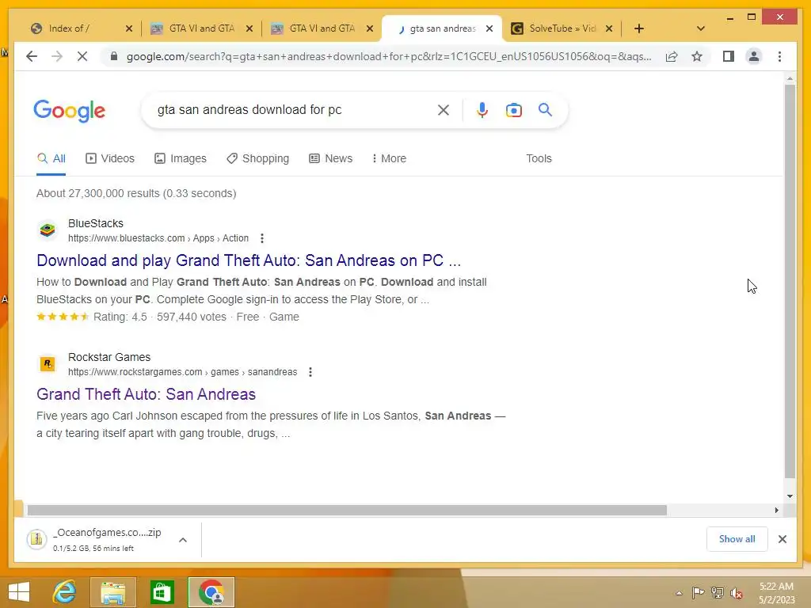Click the vertical scrollbar down arrow
This screenshot has width=811, height=608.
click(790, 496)
